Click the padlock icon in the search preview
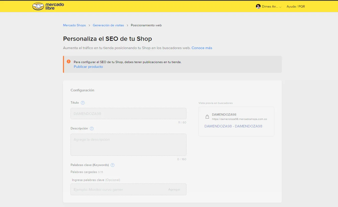338x207 pixels. pyautogui.click(x=207, y=116)
